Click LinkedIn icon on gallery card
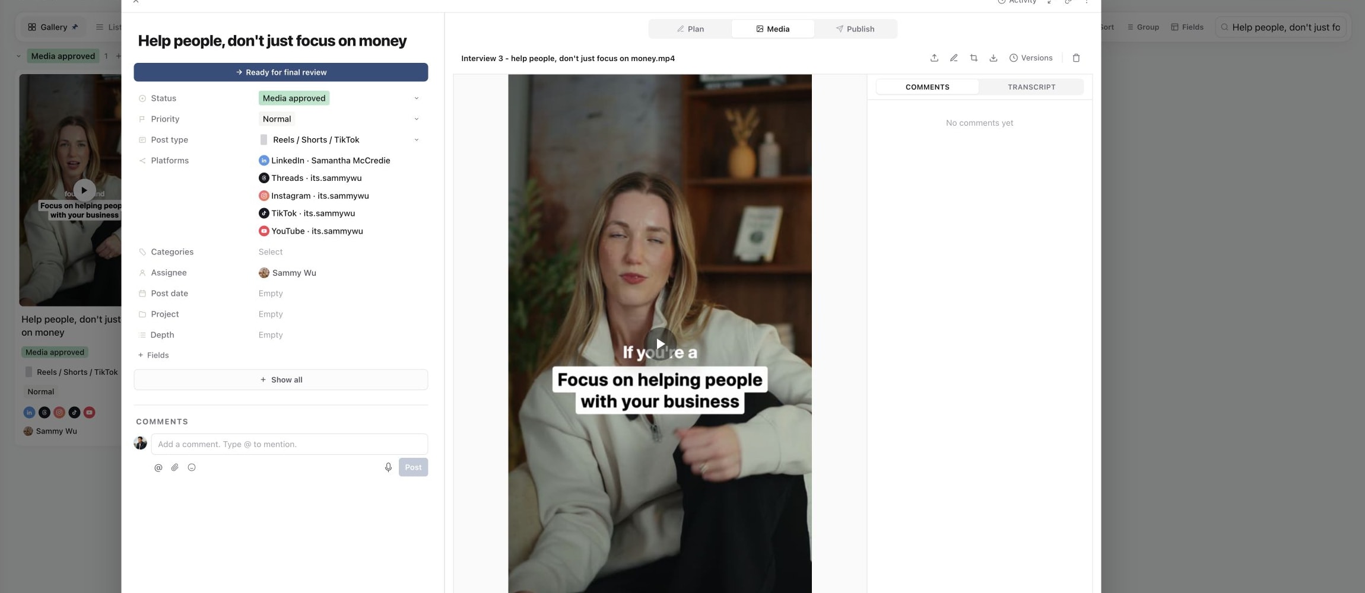 29,412
